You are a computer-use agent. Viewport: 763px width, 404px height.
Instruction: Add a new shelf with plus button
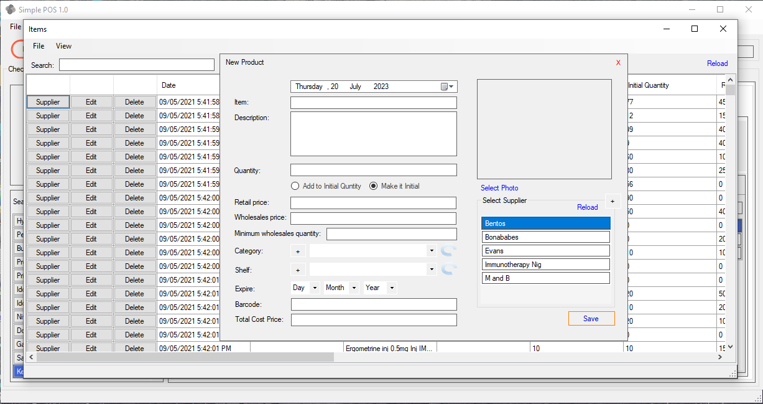[x=298, y=270]
